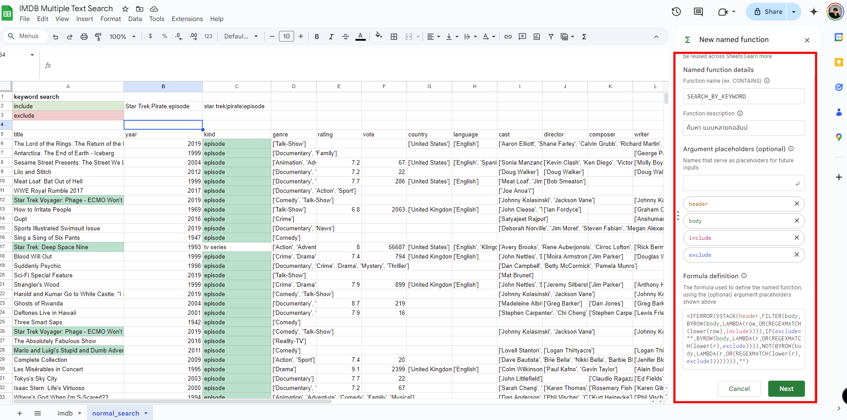
Task: Format as currency with dollar icon
Action: pos(150,36)
